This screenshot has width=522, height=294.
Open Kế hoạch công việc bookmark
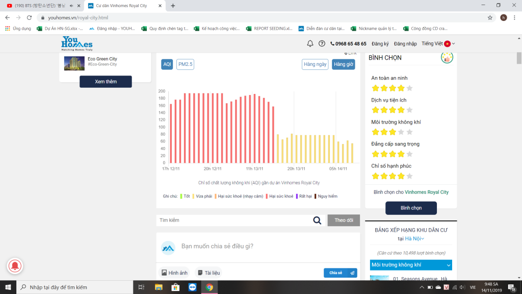(217, 29)
